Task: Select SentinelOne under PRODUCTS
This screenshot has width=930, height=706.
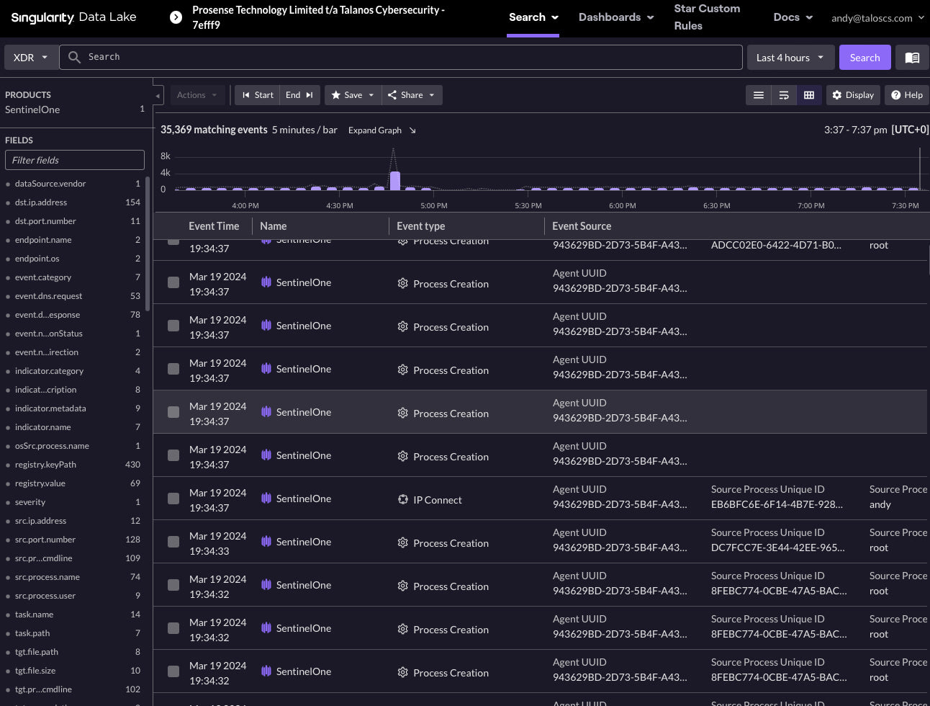Action: coord(32,110)
